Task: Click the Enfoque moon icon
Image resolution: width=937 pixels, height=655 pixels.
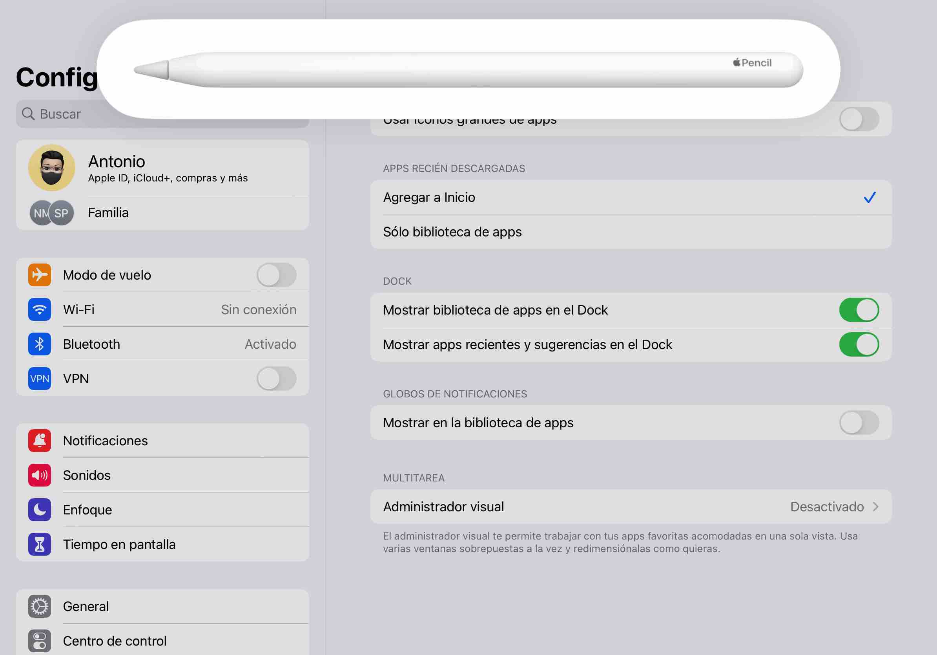Action: (40, 510)
